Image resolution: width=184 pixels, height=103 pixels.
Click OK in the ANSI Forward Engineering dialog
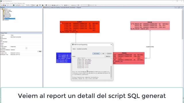coord(103,54)
